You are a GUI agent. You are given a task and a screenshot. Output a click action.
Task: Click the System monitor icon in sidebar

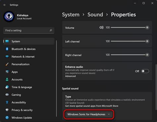click(x=7, y=41)
